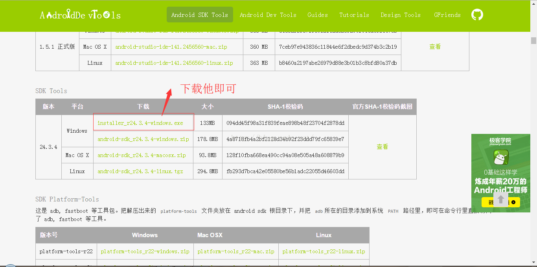Download android-studio-ide-141.2456560-mac.zip
This screenshot has height=267, width=537.
[171, 47]
